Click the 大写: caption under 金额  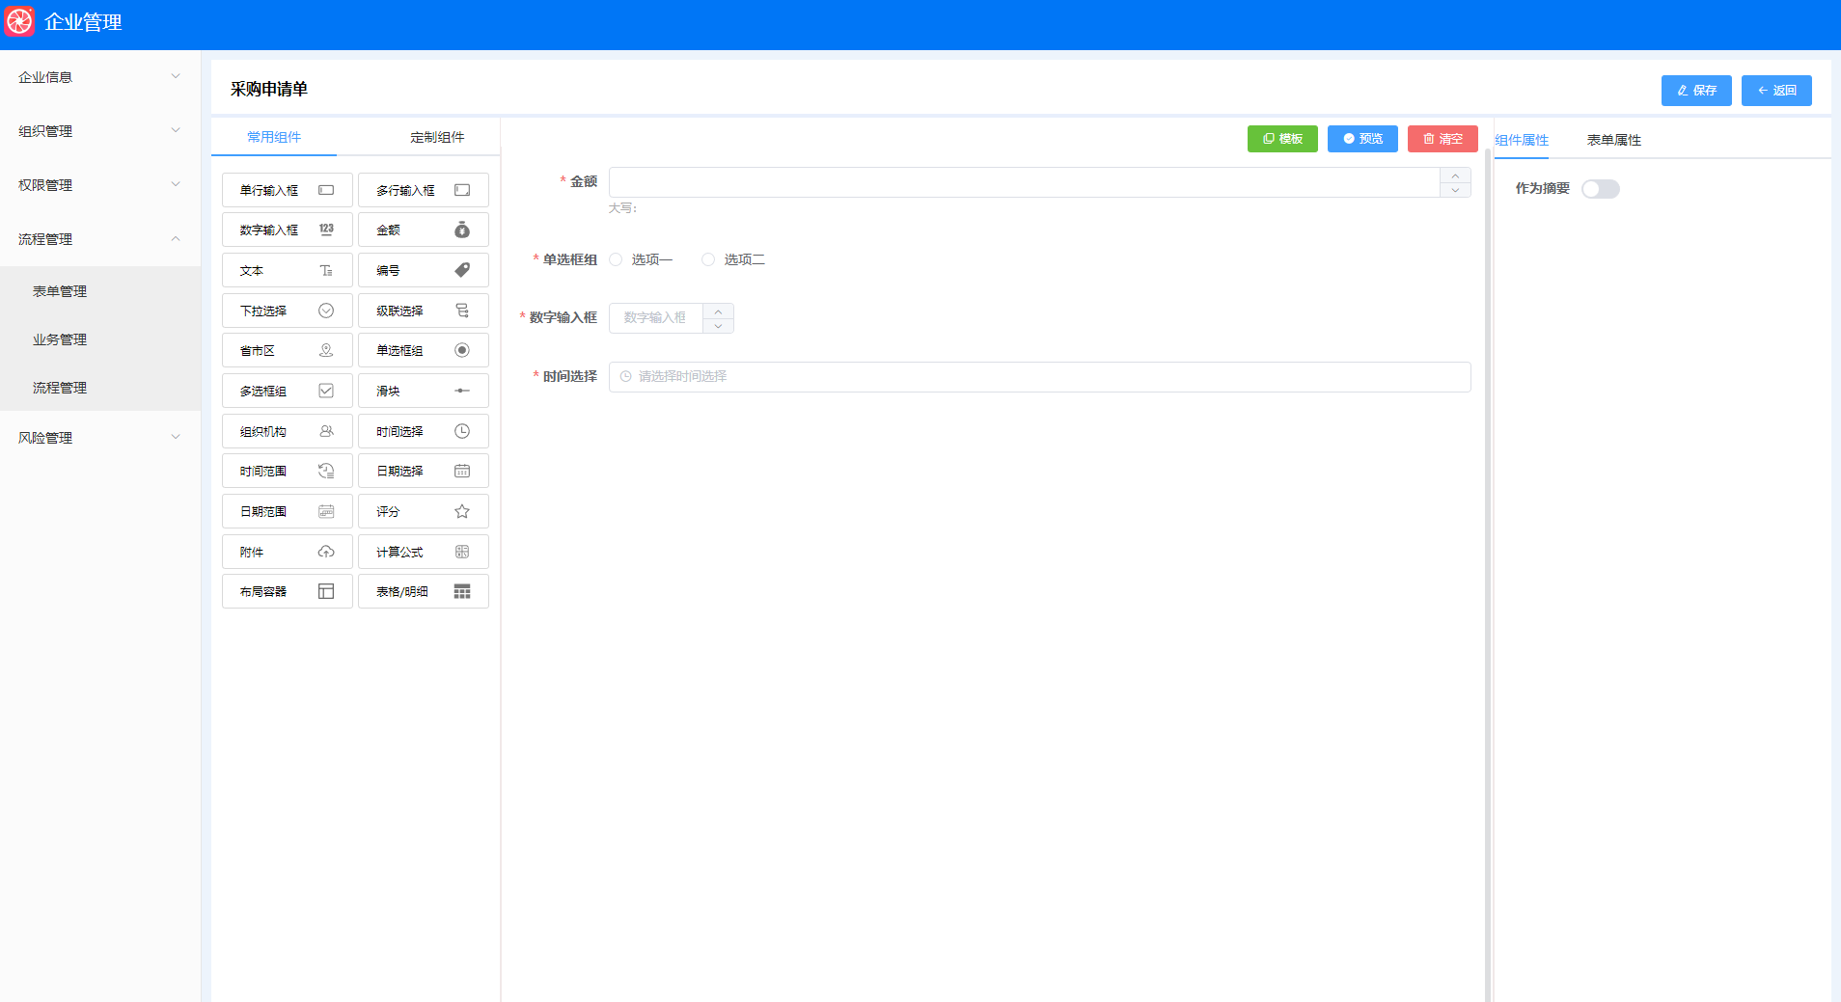(622, 208)
